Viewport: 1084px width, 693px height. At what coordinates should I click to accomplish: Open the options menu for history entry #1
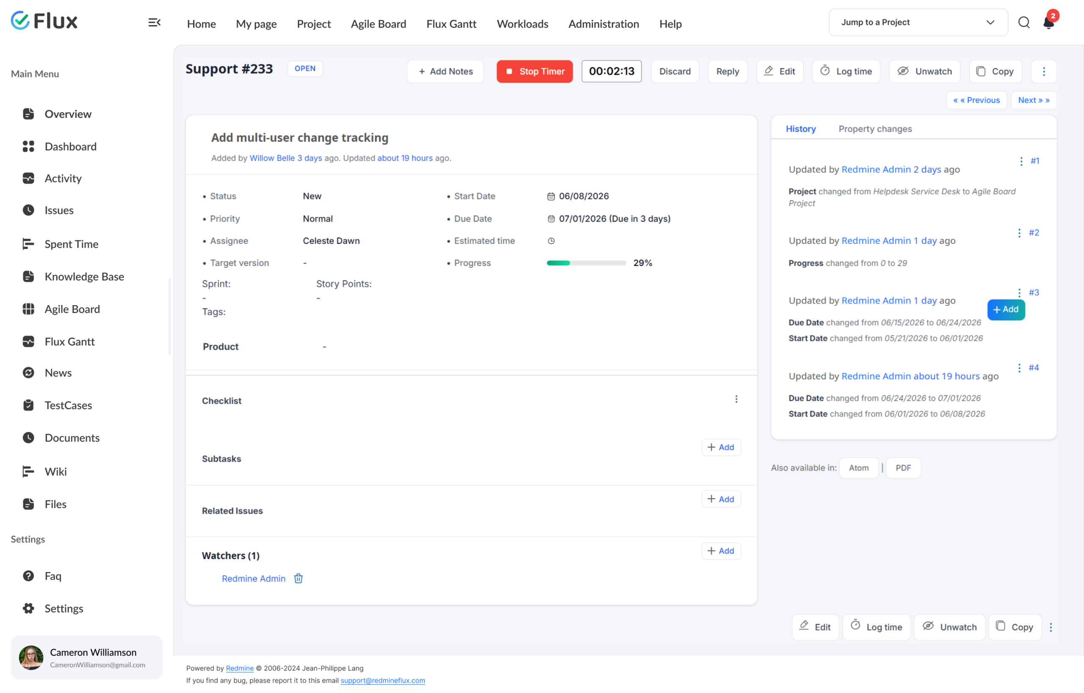tap(1021, 161)
